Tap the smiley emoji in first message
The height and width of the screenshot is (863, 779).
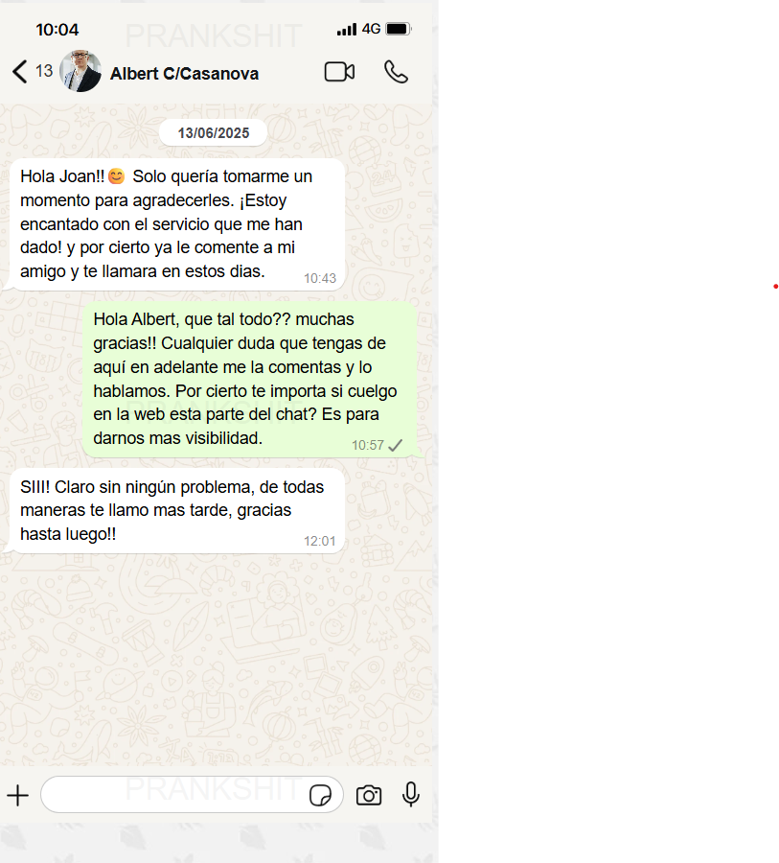(x=116, y=176)
